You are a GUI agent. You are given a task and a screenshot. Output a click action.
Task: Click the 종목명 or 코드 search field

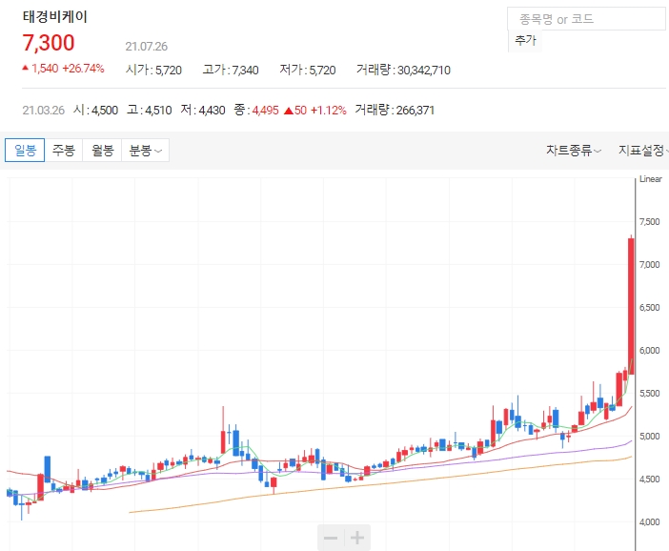pos(586,19)
